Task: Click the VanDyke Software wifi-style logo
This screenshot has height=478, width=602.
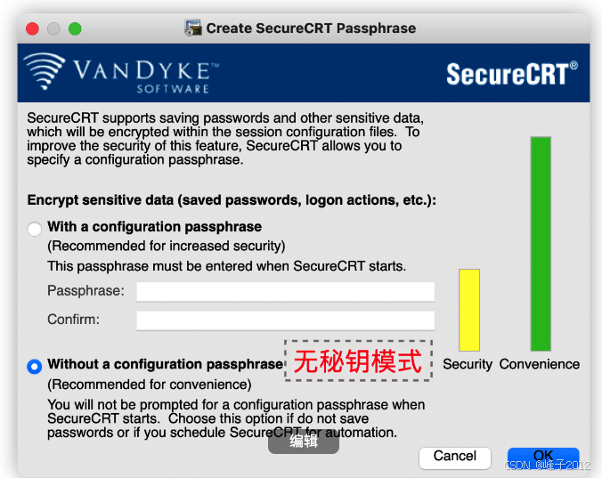Action: coord(45,72)
